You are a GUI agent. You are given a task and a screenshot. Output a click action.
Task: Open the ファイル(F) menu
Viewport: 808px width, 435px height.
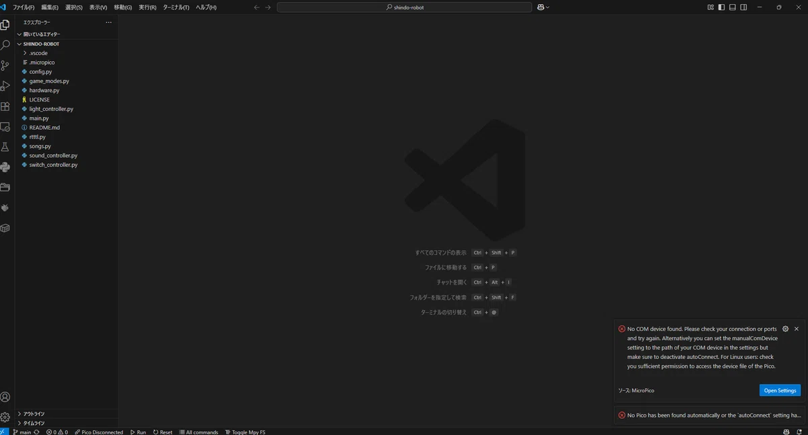(x=24, y=7)
